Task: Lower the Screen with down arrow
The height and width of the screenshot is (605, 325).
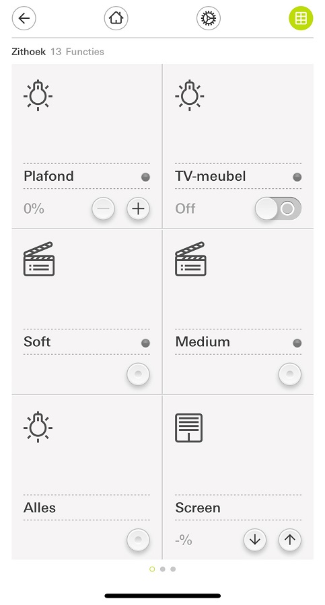Action: (254, 540)
